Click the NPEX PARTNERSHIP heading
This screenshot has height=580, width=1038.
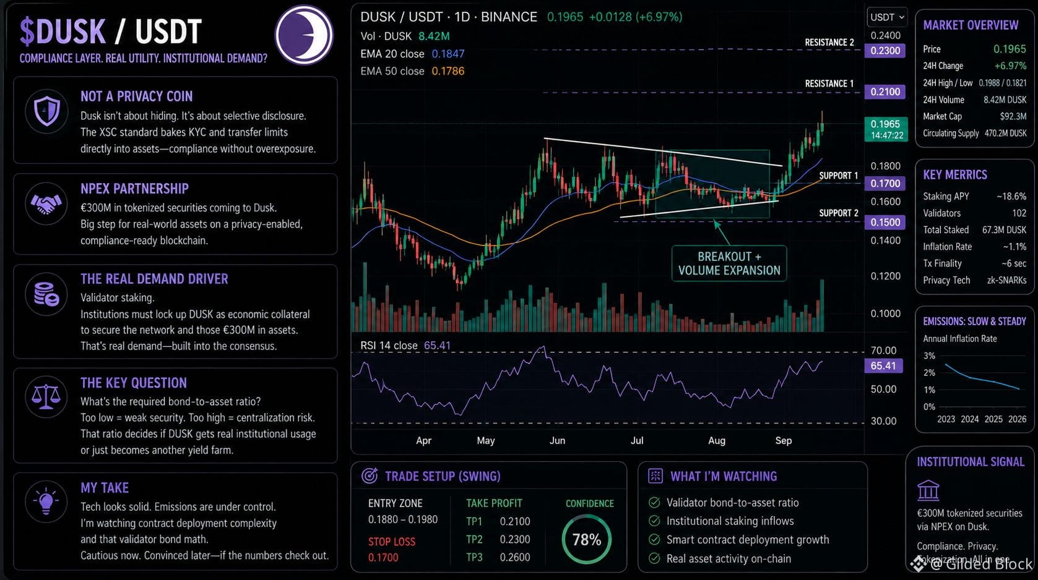134,189
